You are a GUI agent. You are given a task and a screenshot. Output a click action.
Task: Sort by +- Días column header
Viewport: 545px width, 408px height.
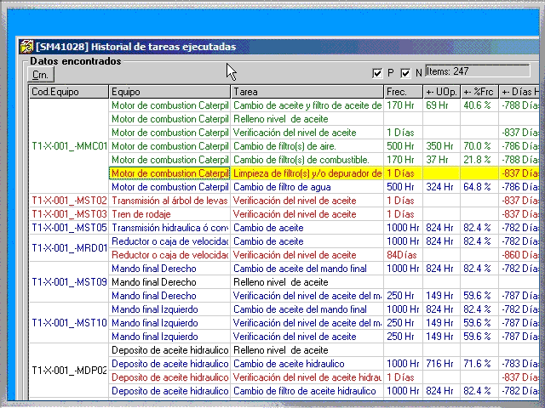click(x=519, y=92)
